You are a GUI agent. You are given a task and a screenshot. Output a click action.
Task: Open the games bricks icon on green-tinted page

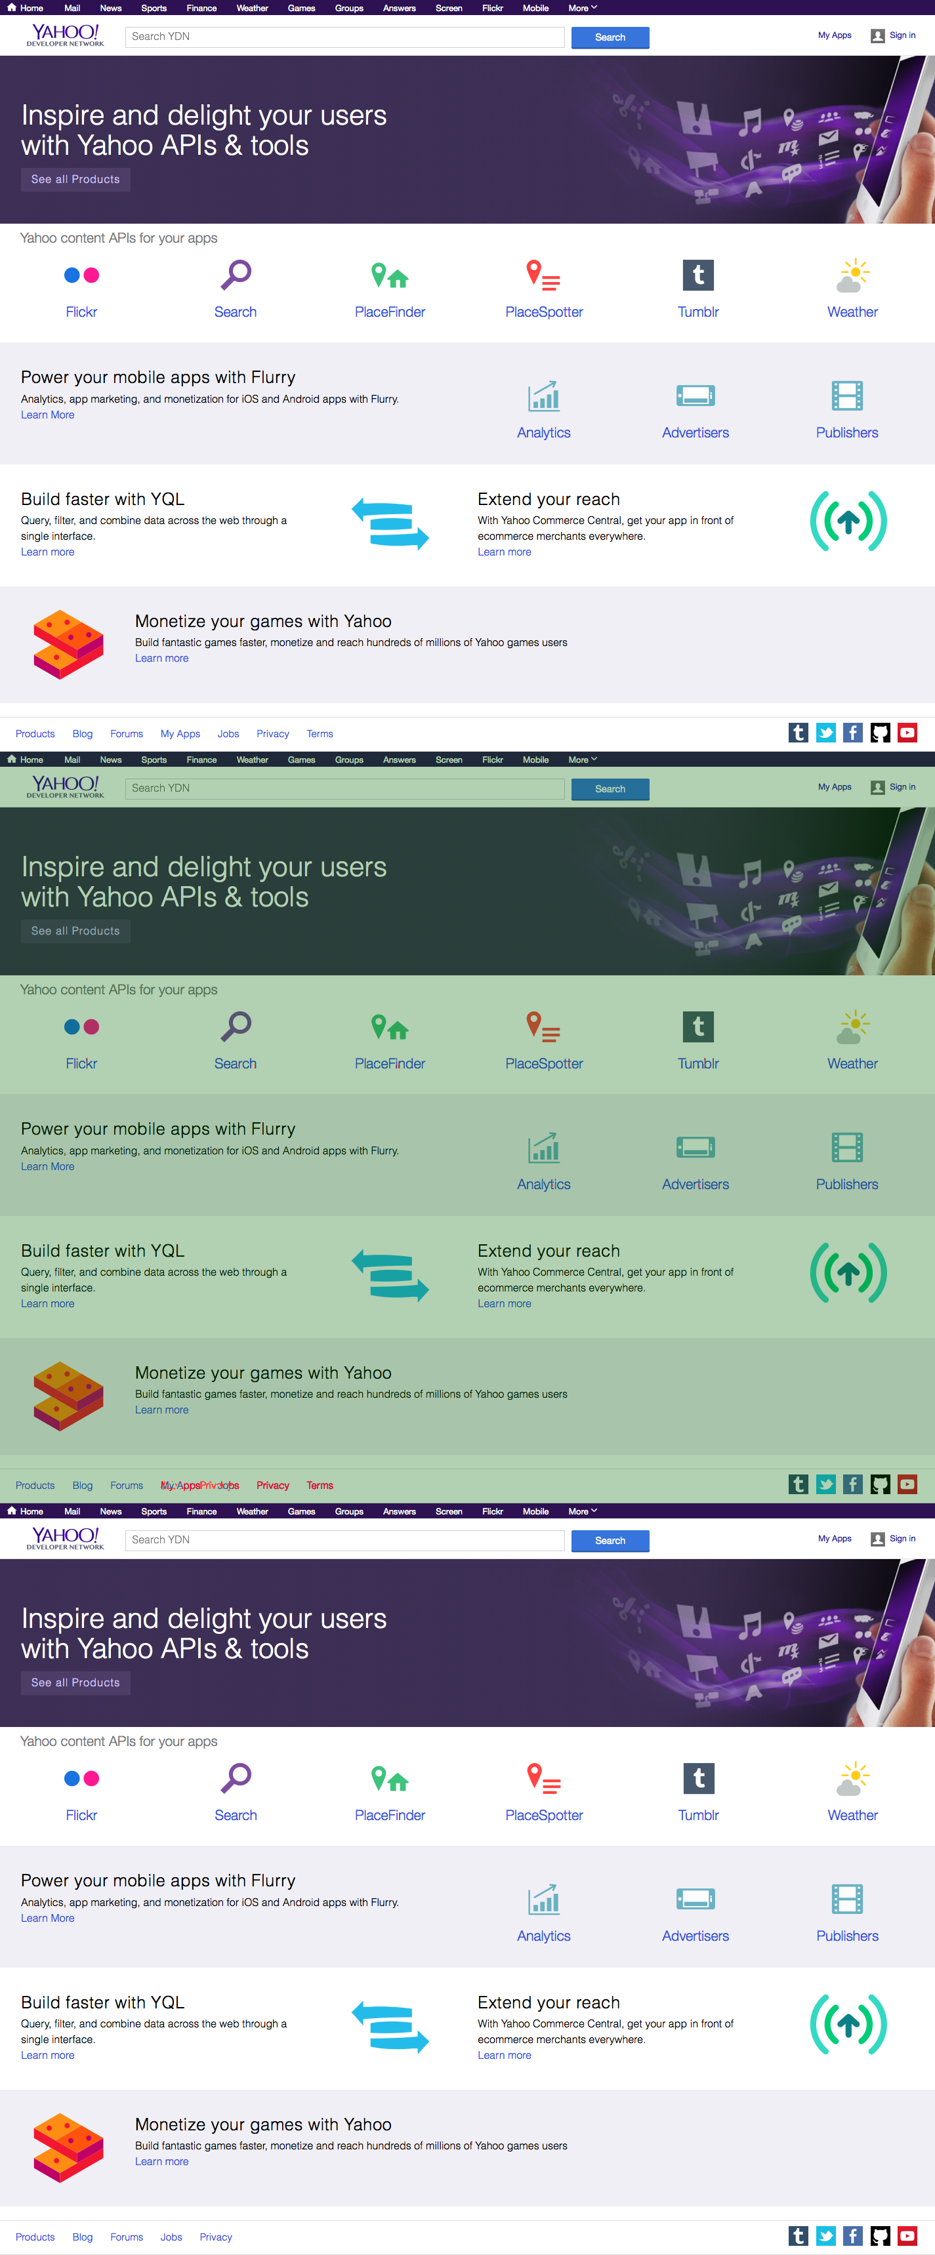point(68,1396)
